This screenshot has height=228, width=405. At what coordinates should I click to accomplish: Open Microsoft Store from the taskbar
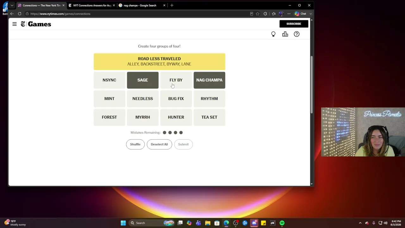click(x=217, y=223)
